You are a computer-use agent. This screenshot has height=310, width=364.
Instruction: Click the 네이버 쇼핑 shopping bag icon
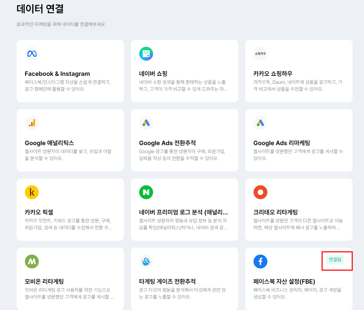click(146, 54)
